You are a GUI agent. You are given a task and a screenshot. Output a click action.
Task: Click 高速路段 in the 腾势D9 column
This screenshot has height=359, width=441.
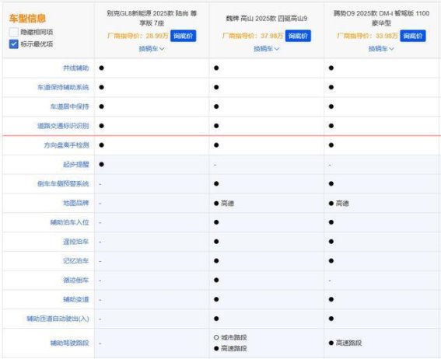click(348, 343)
